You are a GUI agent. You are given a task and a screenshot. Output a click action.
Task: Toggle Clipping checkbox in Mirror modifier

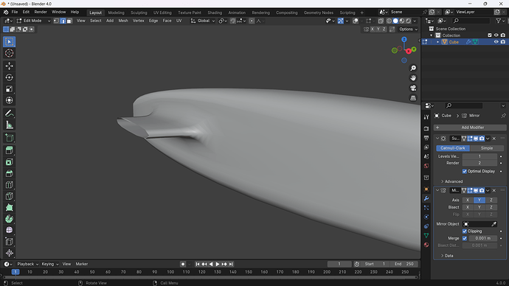click(x=465, y=231)
